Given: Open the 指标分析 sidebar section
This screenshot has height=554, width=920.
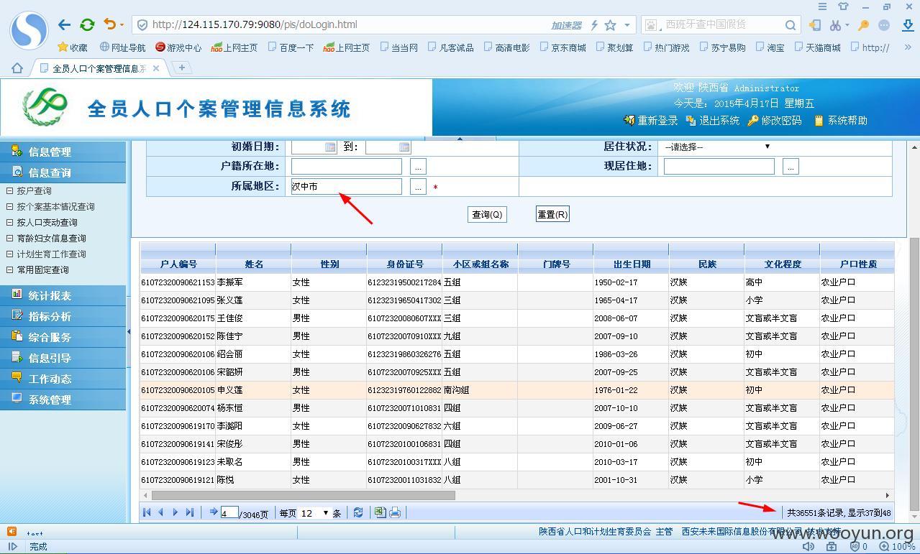Looking at the screenshot, I should [x=63, y=316].
